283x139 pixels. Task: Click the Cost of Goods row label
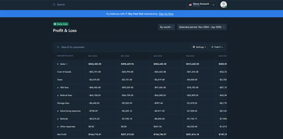point(64,72)
